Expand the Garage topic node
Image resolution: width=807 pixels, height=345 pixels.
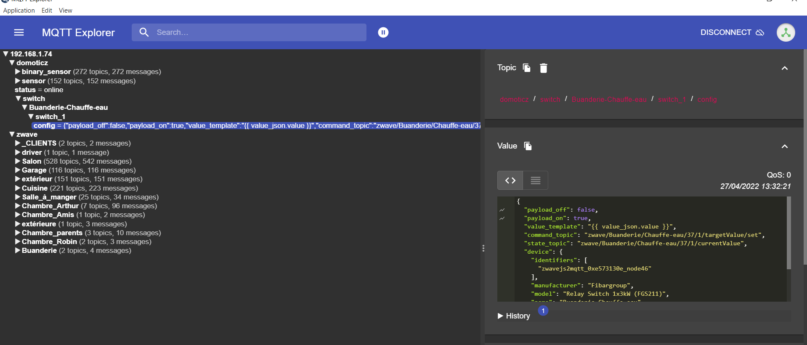(18, 170)
